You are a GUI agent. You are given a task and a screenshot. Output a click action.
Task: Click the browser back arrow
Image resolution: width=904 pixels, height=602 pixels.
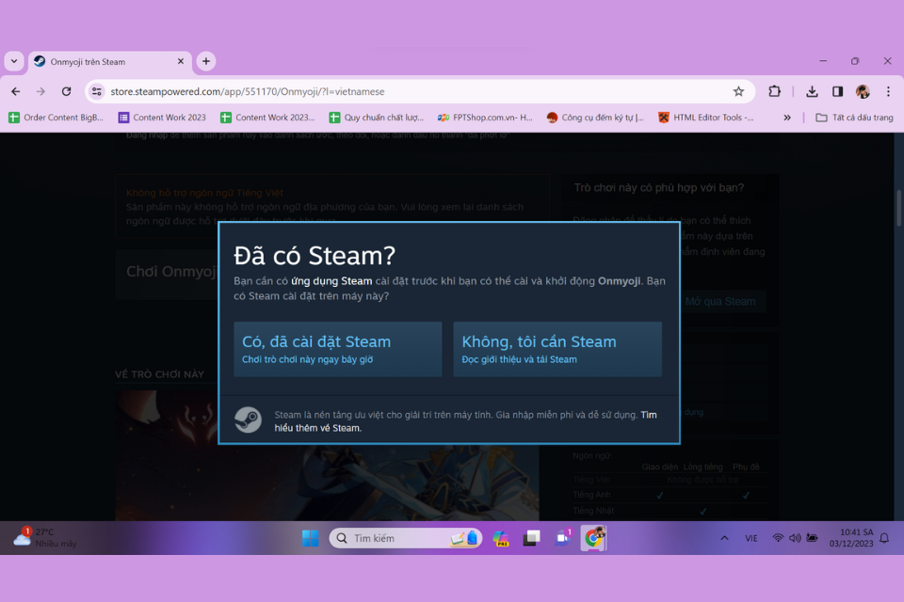pyautogui.click(x=16, y=91)
